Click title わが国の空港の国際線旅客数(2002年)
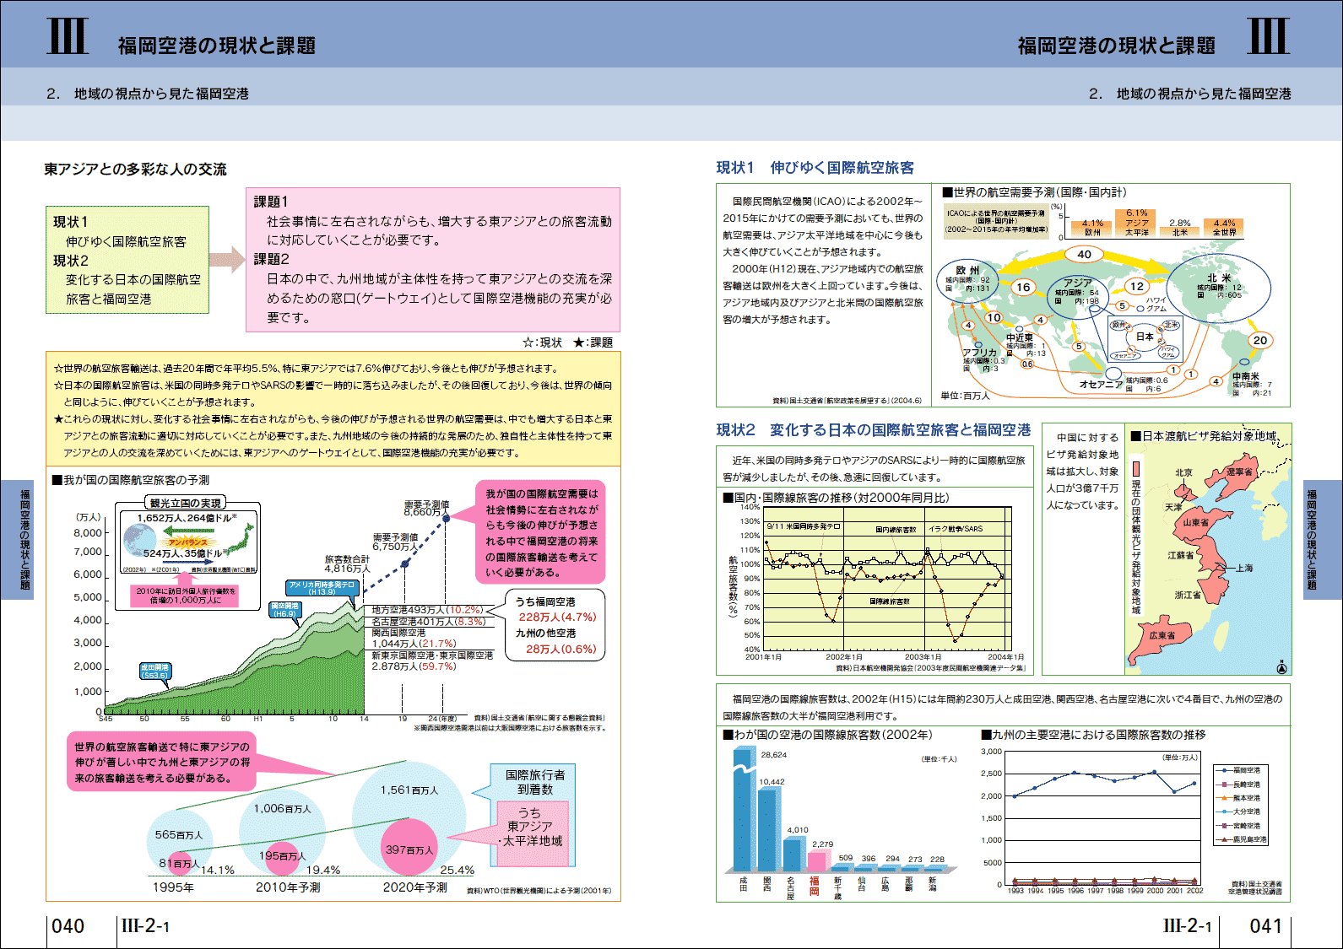Viewport: 1343px width, 949px height. 827,735
